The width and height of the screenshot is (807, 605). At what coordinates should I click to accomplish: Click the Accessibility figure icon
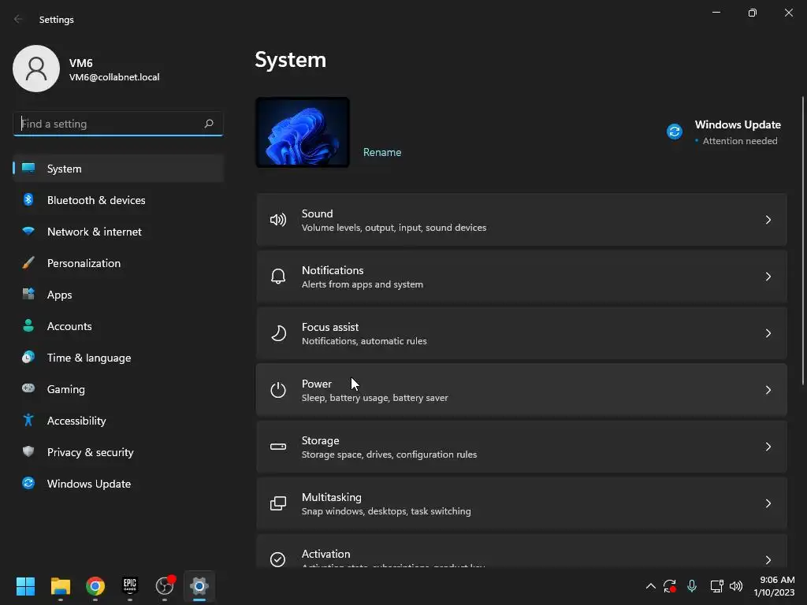28,421
